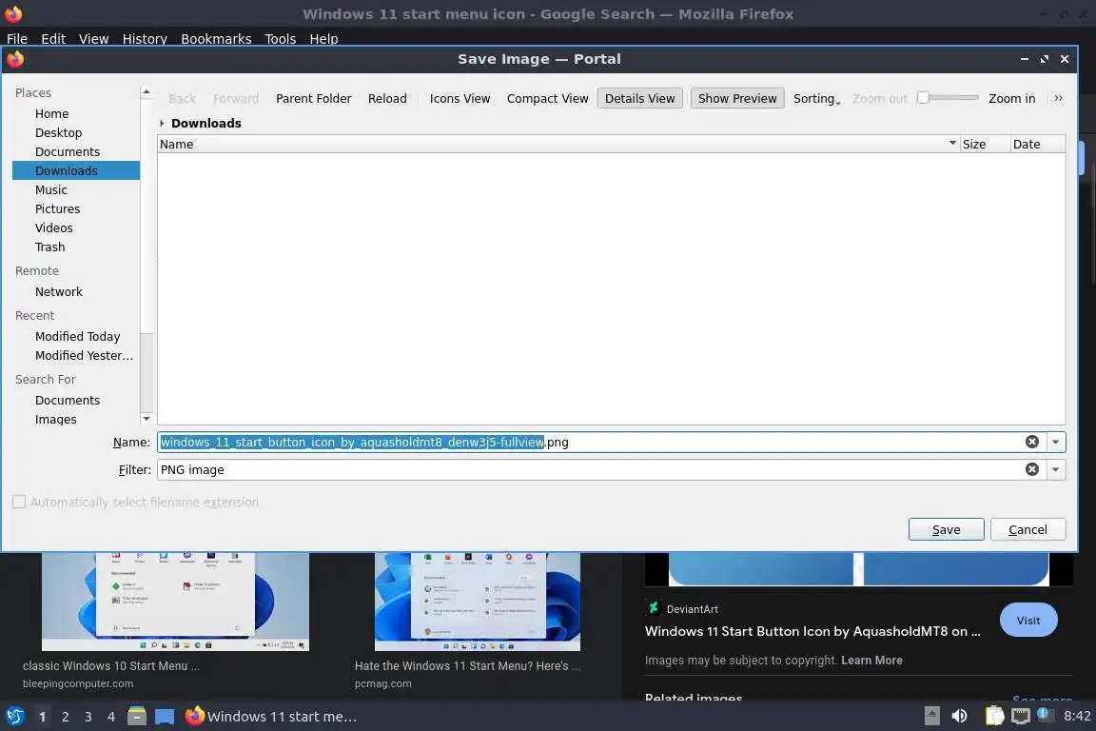The height and width of the screenshot is (731, 1096).
Task: Toggle the Details View button
Action: coord(639,99)
